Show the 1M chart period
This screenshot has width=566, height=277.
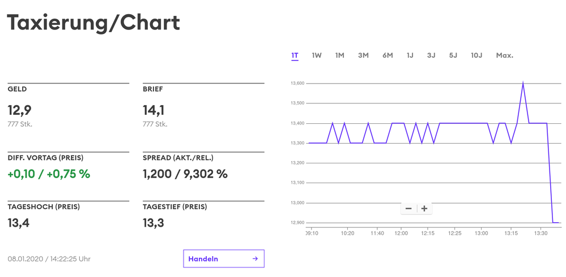pos(339,55)
